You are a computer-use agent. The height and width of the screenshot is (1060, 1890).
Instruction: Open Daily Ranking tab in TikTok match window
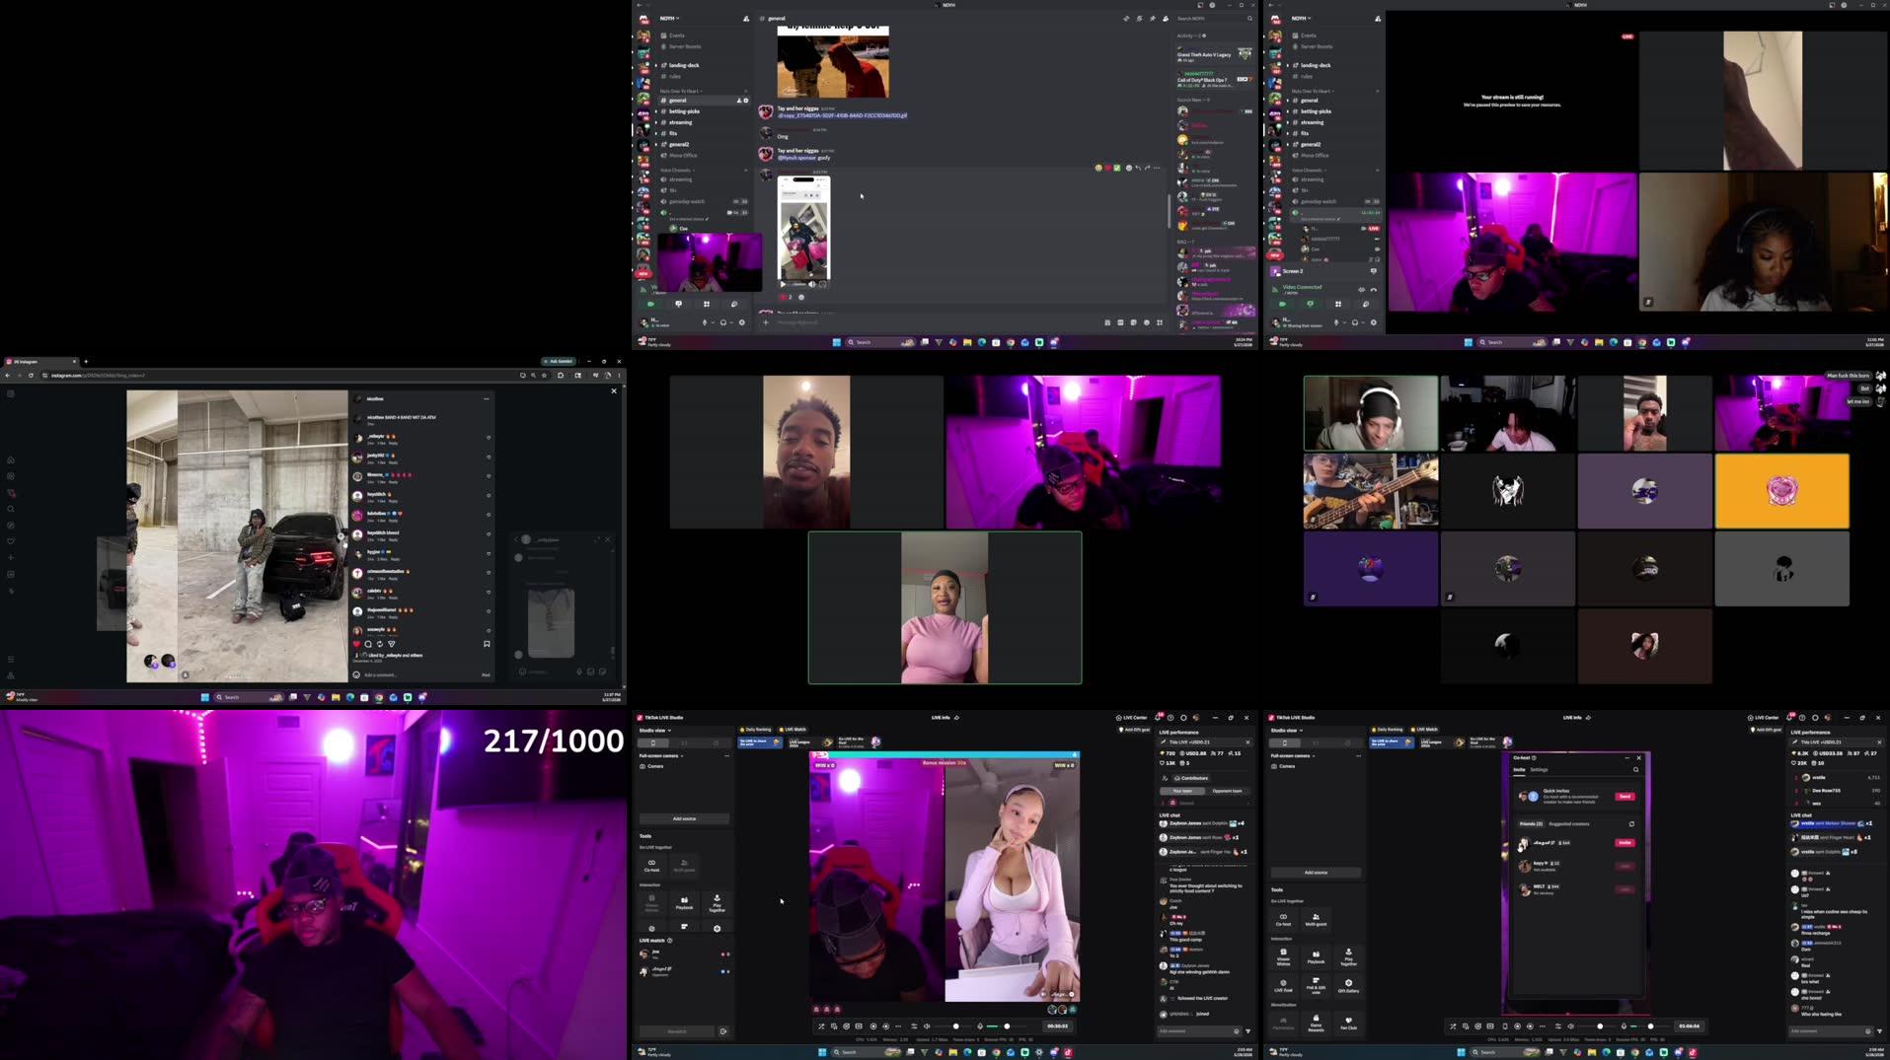757,730
